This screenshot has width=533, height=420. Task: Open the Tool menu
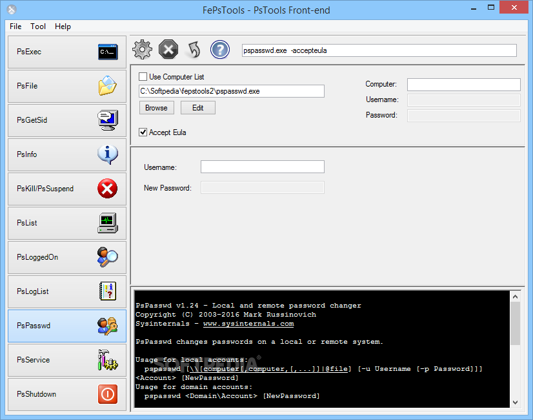(x=37, y=26)
